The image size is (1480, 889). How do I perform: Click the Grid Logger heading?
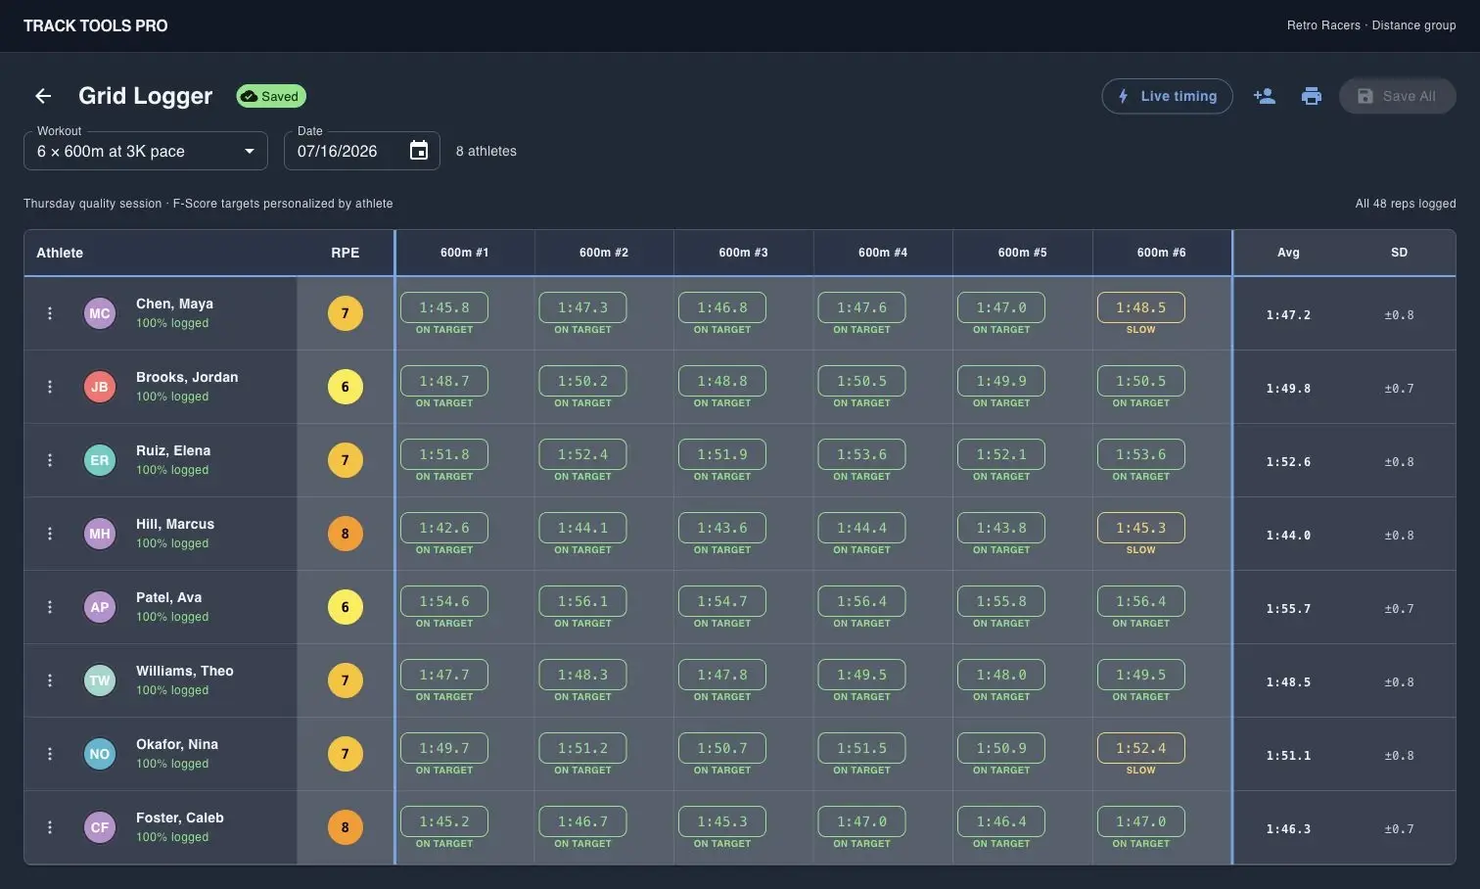146,96
